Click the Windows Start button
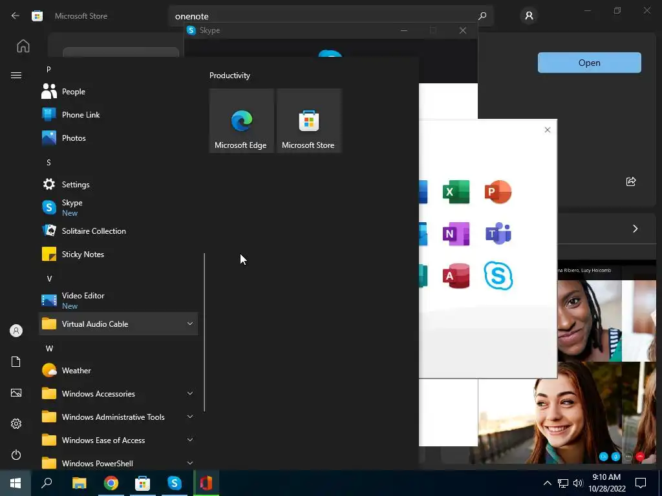The image size is (662, 496). pos(16,483)
